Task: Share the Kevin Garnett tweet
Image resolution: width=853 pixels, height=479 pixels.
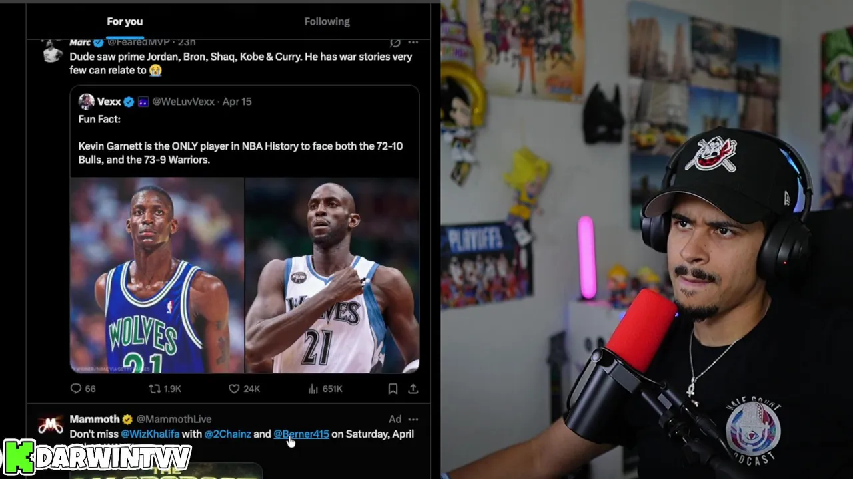Action: point(413,389)
